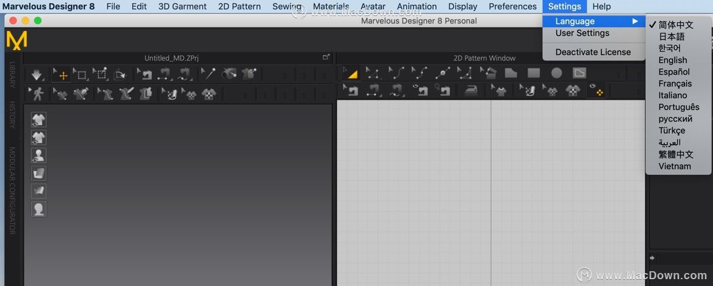Screen dimensions: 713x286
Task: Select the Select/Move tool with yellow cross
Action: coord(60,75)
